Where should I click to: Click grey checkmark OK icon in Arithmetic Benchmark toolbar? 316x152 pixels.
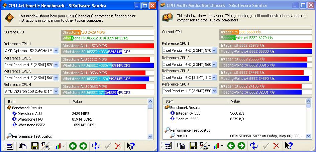tap(108, 146)
